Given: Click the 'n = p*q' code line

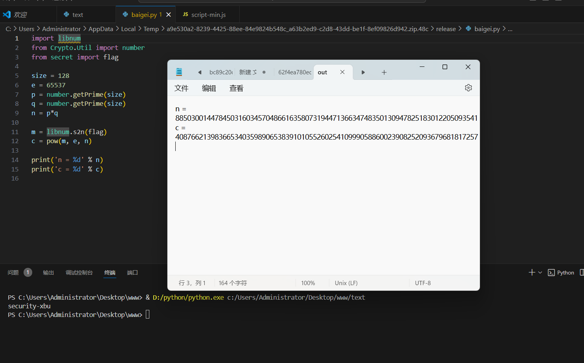Looking at the screenshot, I should [x=44, y=113].
